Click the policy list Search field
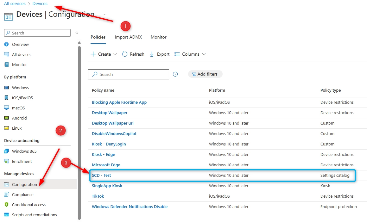This screenshot has height=222, width=367. [x=129, y=74]
